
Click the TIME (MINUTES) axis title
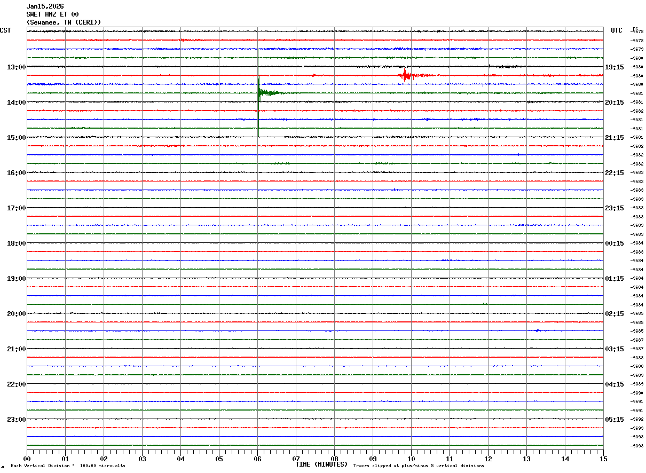coord(321,464)
